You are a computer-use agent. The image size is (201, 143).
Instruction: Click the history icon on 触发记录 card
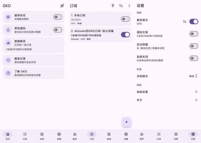click(8, 60)
